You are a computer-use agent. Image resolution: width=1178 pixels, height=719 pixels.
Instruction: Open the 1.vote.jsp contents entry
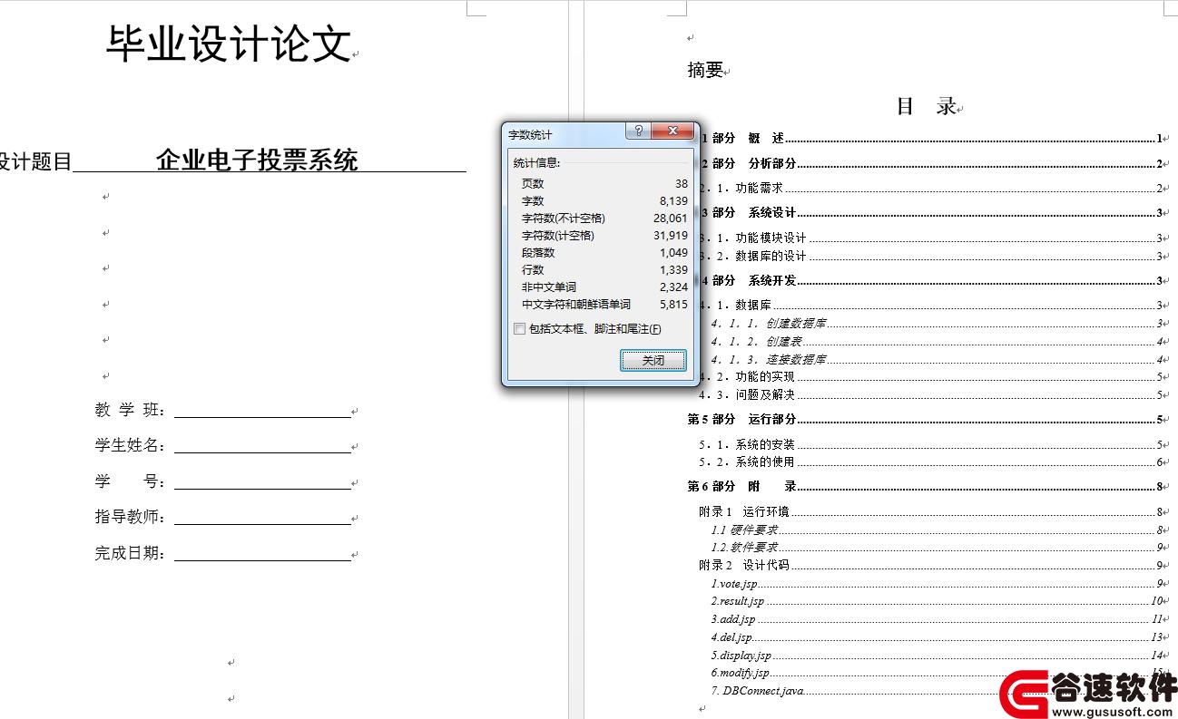tap(937, 584)
